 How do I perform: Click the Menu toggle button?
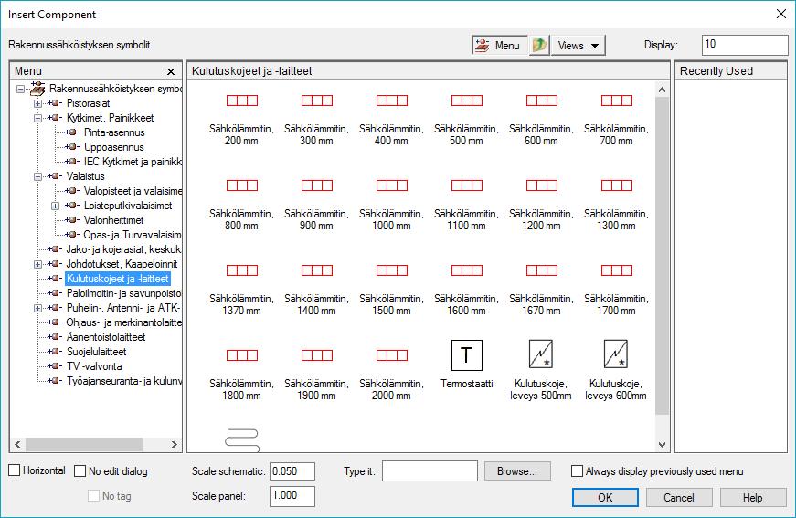coord(499,45)
